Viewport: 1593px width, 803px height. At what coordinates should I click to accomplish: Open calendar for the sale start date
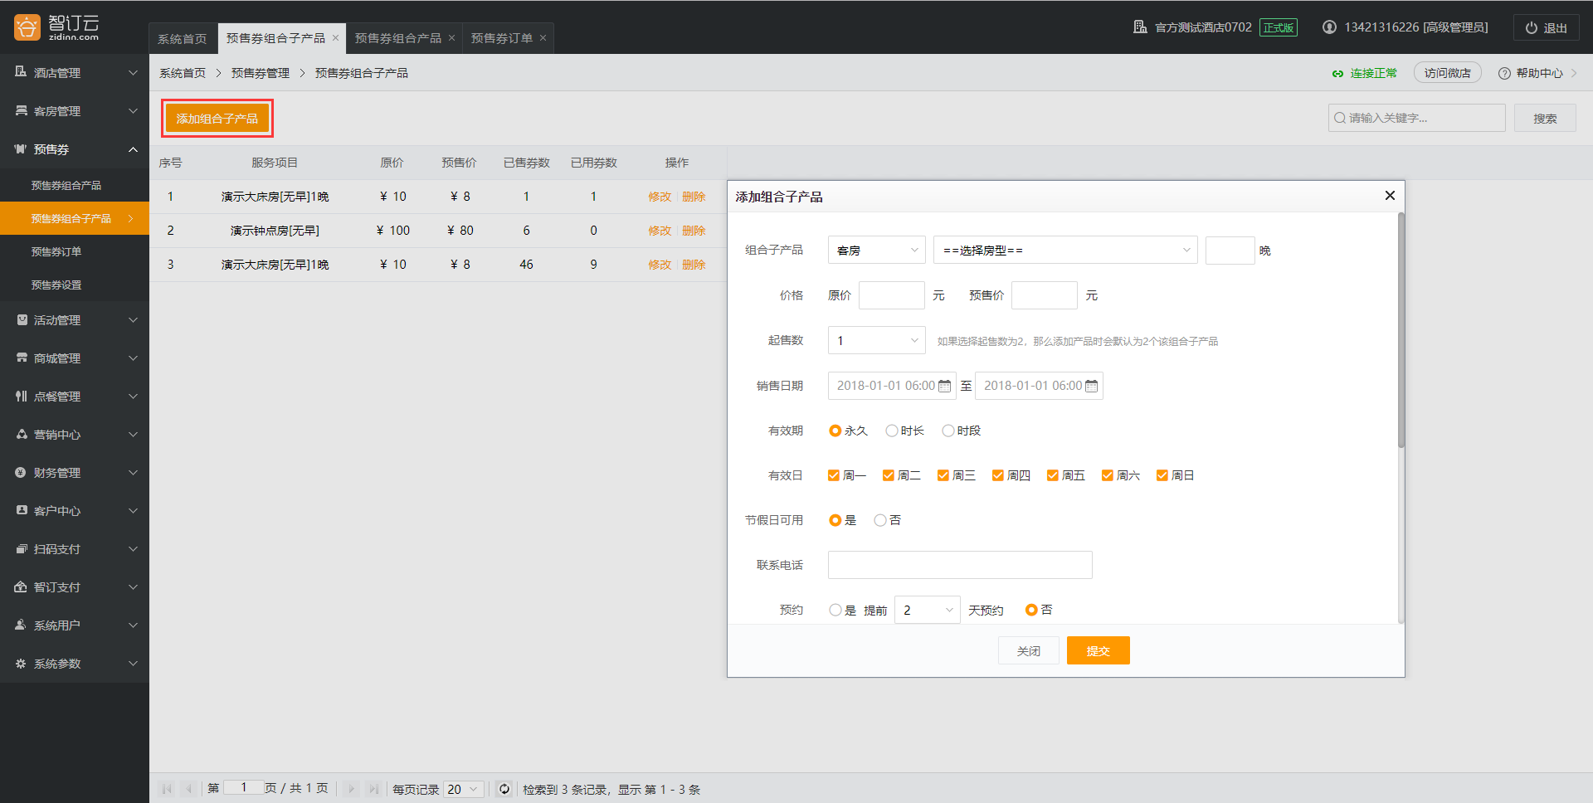coord(944,386)
